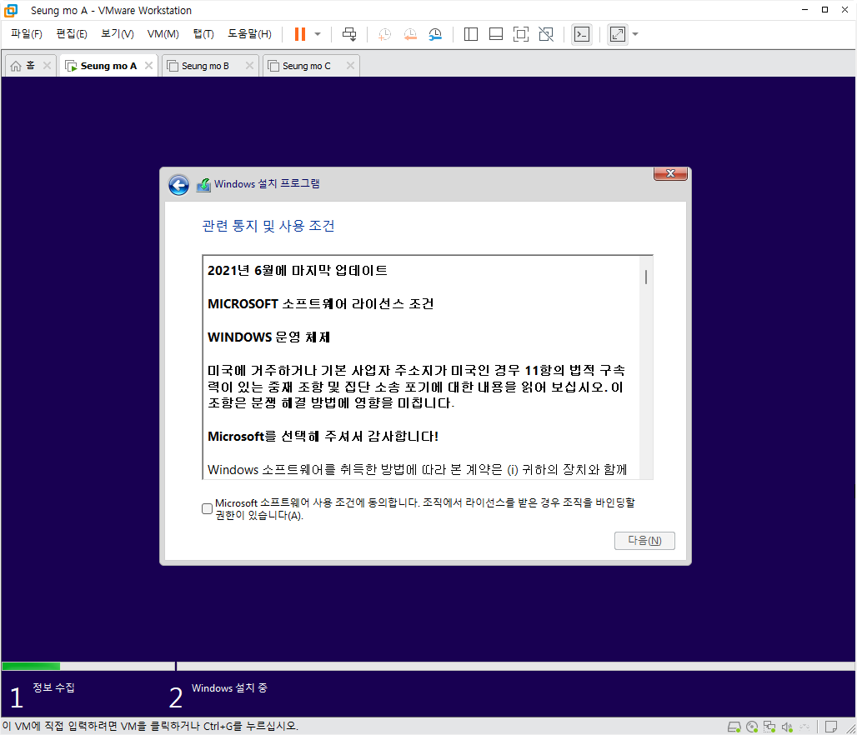Screen dimensions: 857x735
Task: Click the 관련 통지 및 사용 조건 heading
Action: (268, 226)
